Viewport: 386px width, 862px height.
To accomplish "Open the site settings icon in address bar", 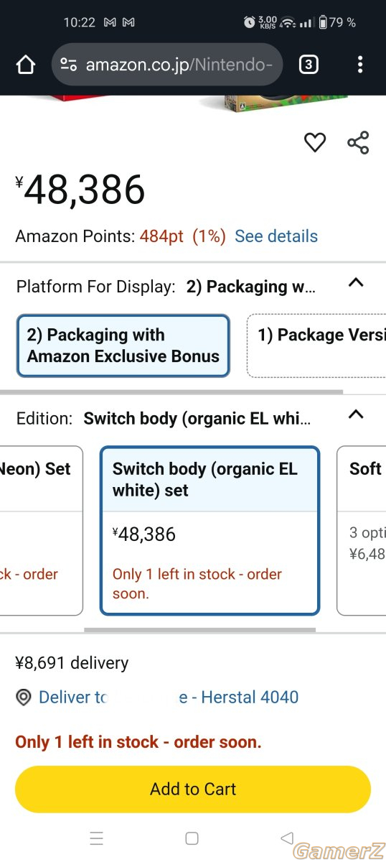I will point(69,65).
